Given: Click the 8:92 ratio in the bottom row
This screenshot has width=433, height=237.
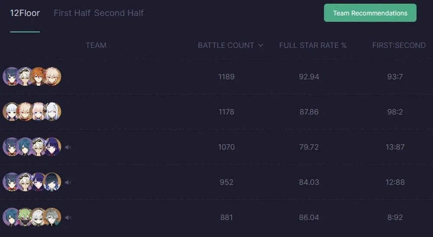Looking at the screenshot, I should 396,217.
